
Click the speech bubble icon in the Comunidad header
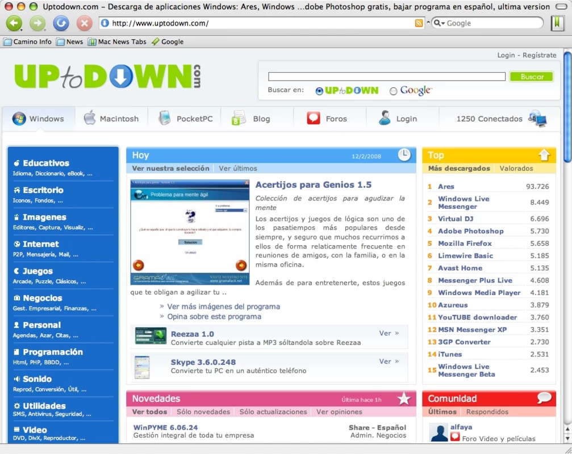click(x=544, y=398)
